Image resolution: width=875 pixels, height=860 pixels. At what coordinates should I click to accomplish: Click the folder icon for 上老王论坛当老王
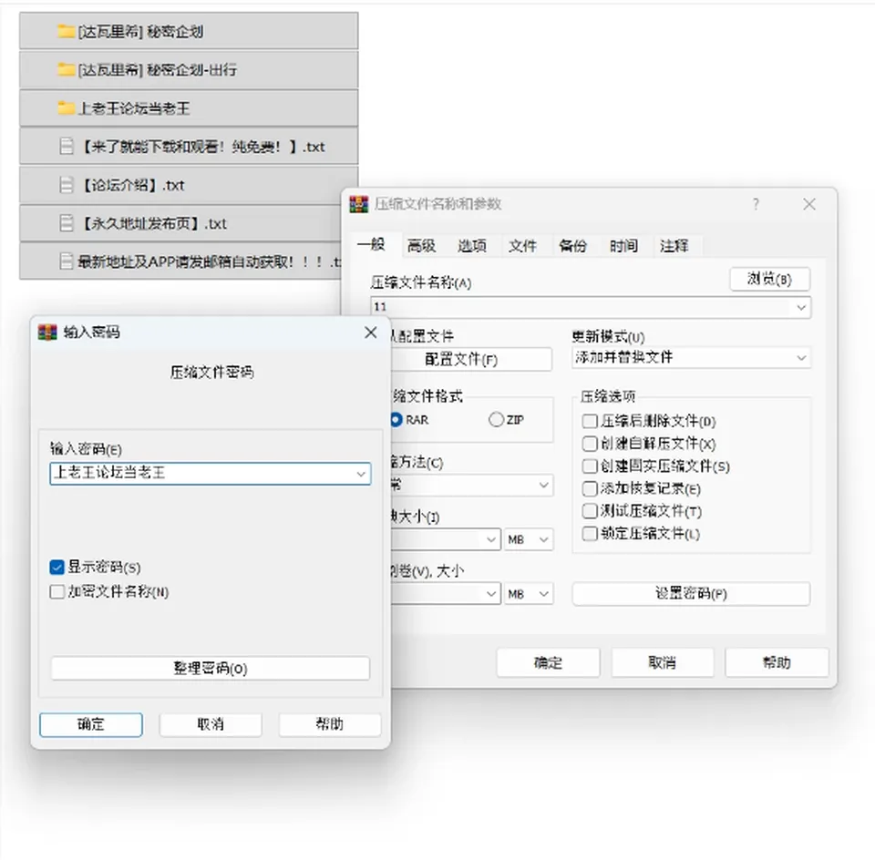click(66, 107)
